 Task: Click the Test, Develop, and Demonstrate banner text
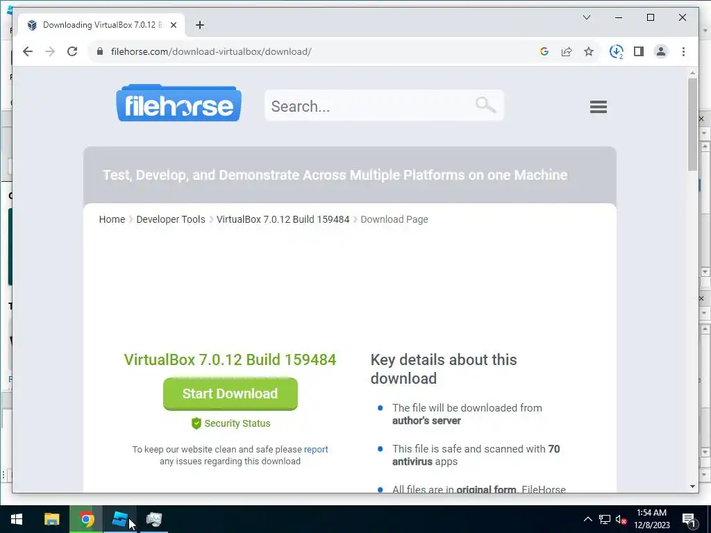[x=335, y=175]
